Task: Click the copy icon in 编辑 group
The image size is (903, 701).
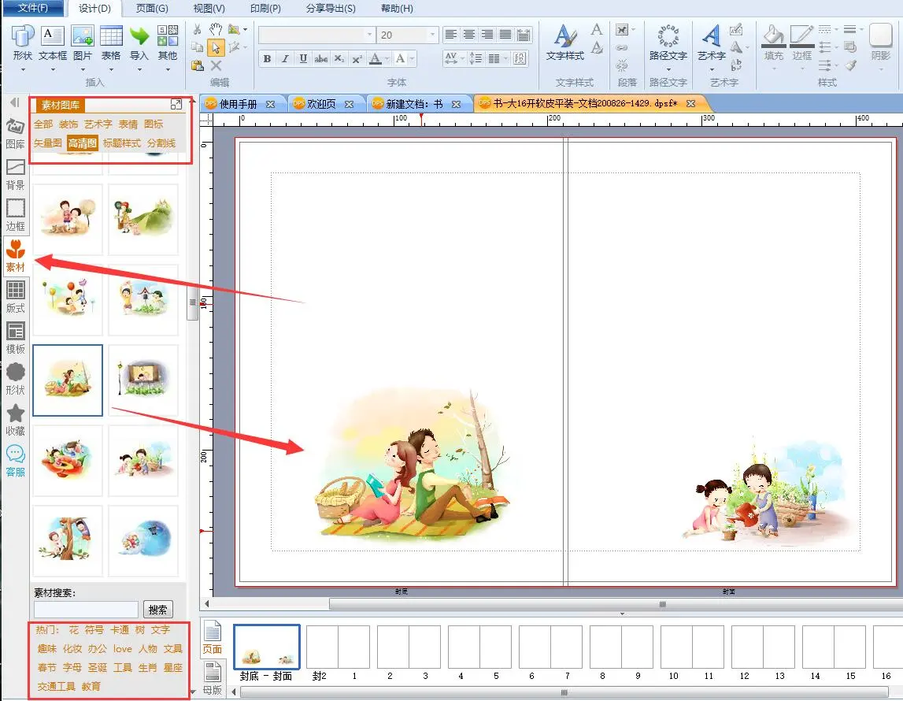Action: click(198, 47)
